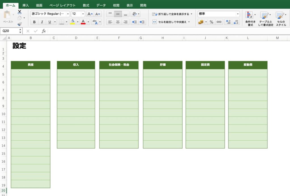The width and height of the screenshot is (290, 196).
Task: Open the font name dropdown
Action: coord(68,14)
